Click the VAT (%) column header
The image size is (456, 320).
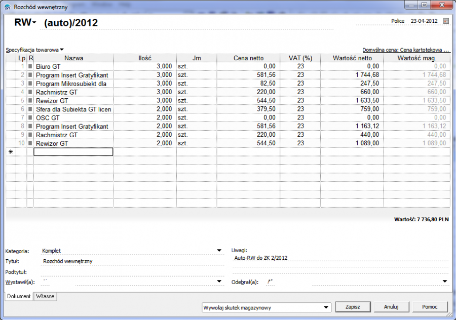point(300,58)
